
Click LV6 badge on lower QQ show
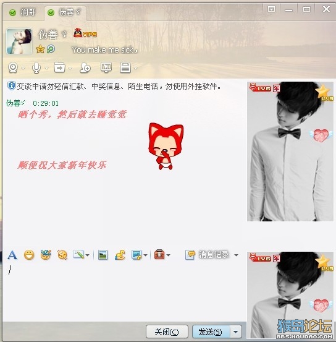[260, 258]
